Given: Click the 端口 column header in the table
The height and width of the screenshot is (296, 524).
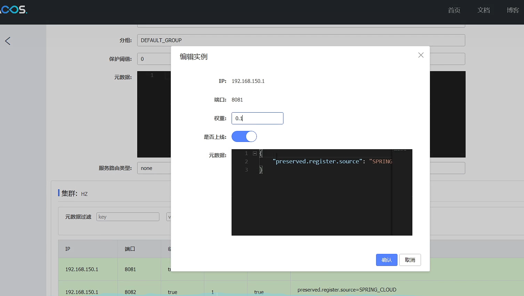Looking at the screenshot, I should 130,249.
